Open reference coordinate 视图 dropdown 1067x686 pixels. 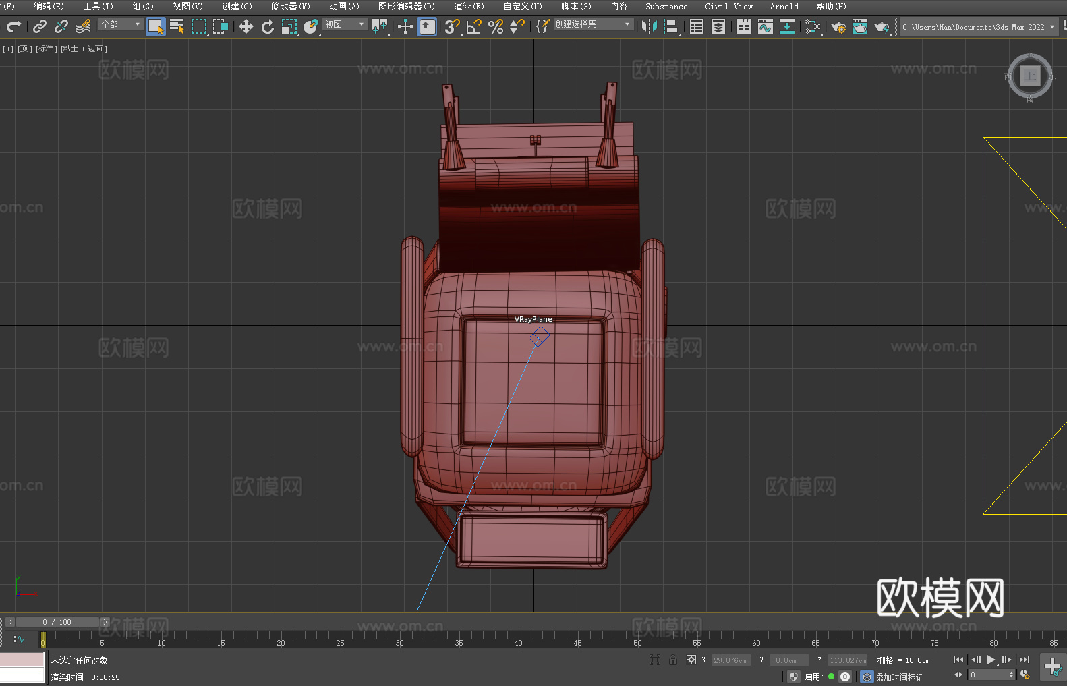(345, 24)
